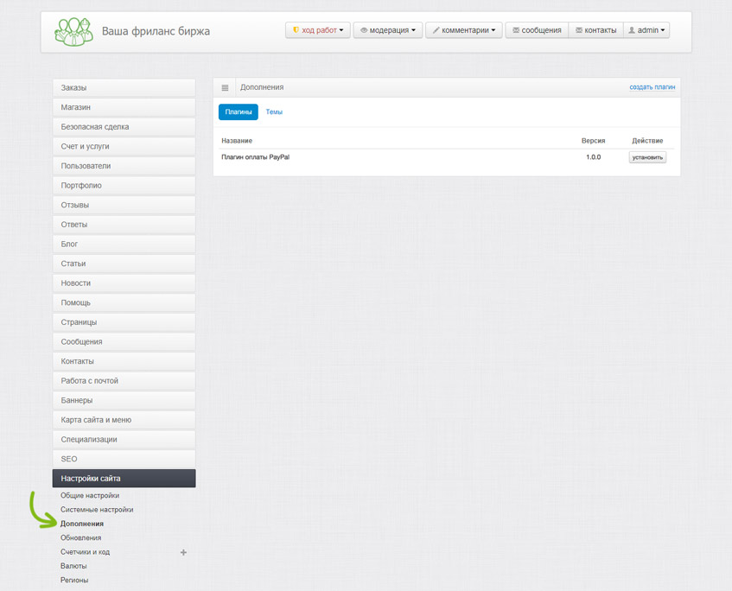Click the version value 1.0.0
This screenshot has width=732, height=591.
coord(594,157)
